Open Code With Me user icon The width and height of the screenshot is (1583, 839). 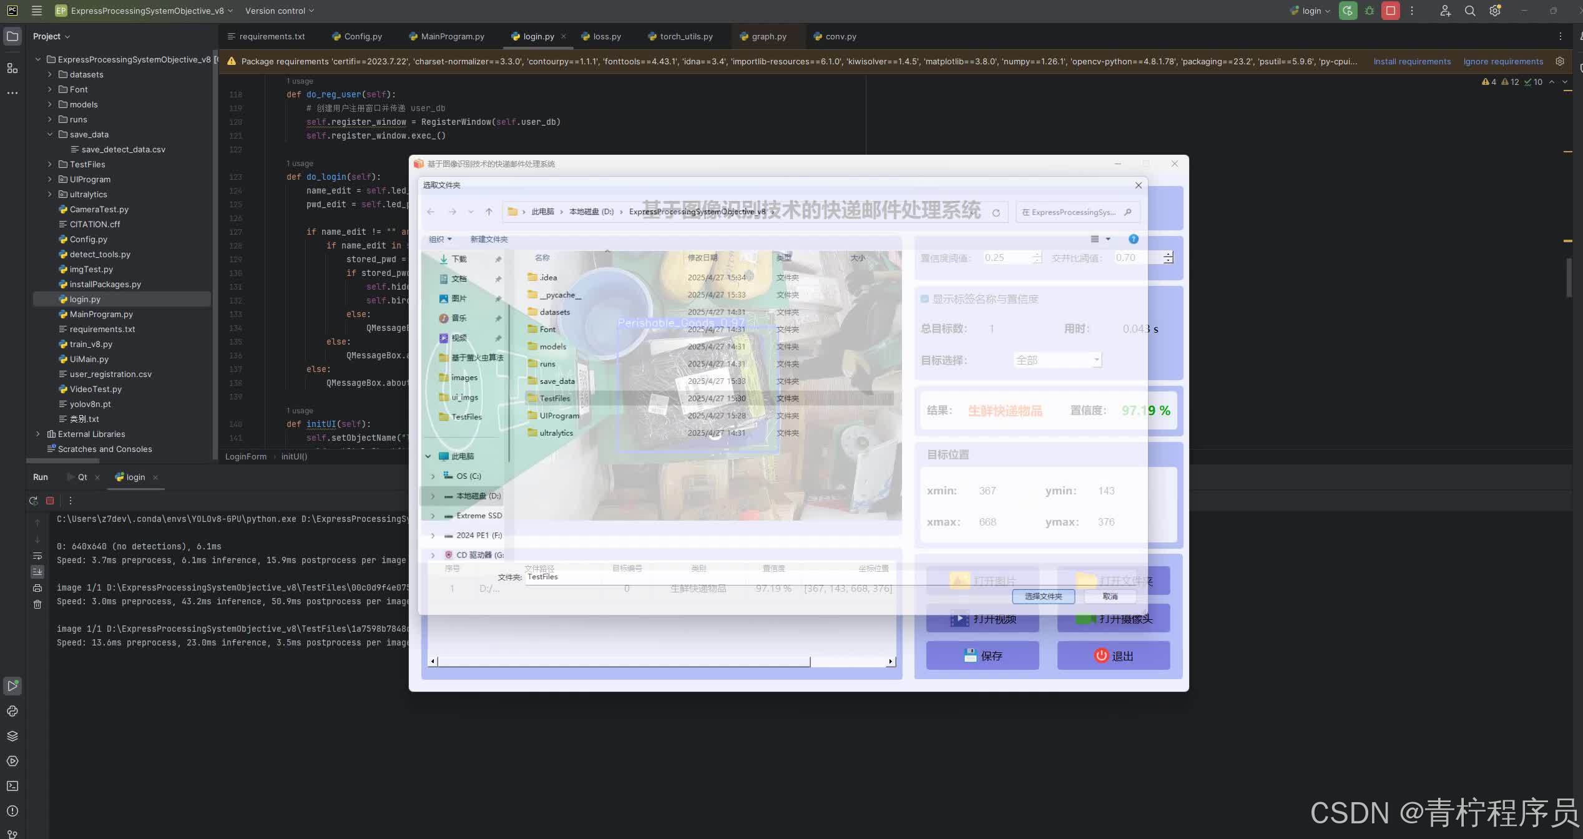[x=1445, y=11]
